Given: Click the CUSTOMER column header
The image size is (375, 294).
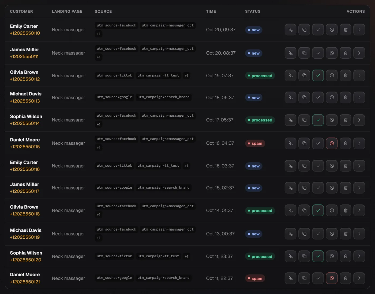Looking at the screenshot, I should (x=21, y=12).
